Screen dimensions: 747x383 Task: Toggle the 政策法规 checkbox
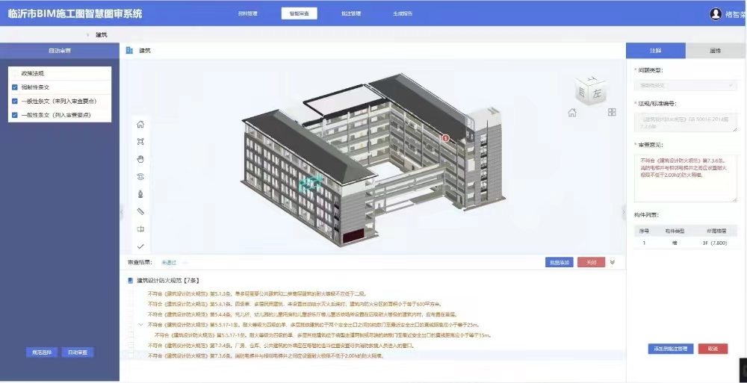point(15,73)
